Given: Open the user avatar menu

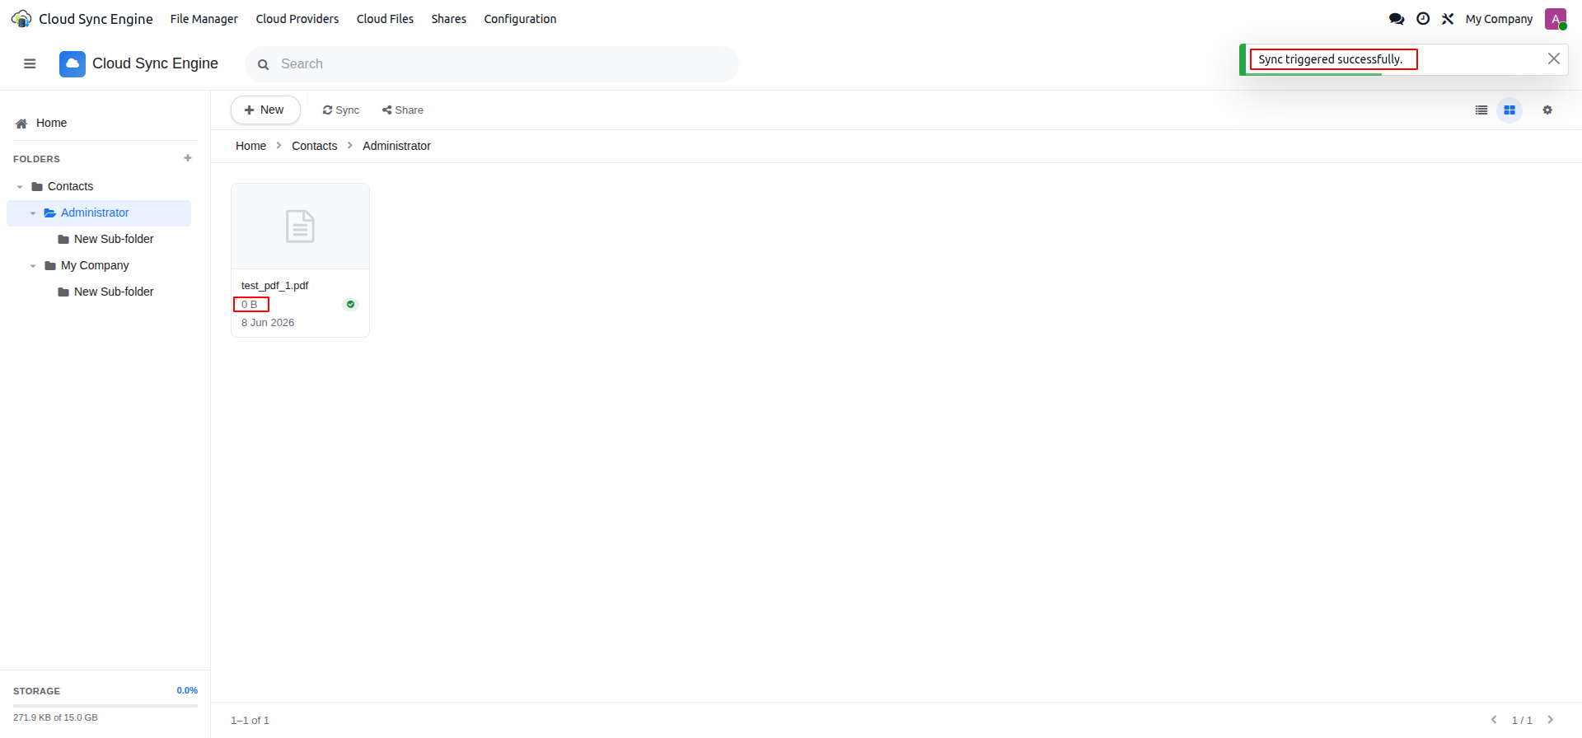Looking at the screenshot, I should (1556, 19).
